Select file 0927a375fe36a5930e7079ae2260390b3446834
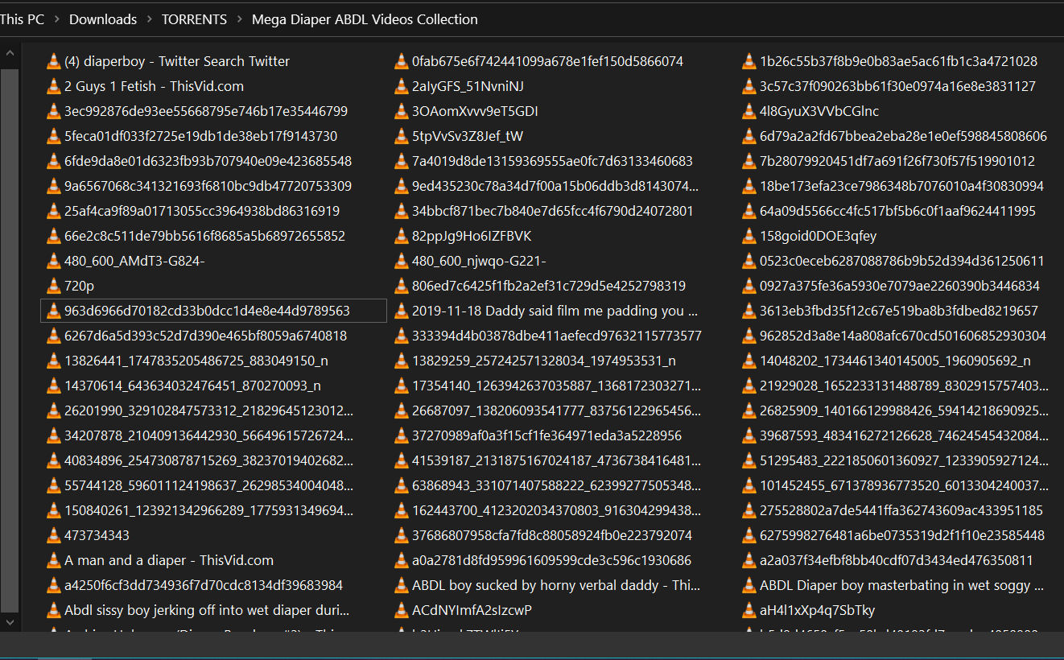 pos(900,286)
